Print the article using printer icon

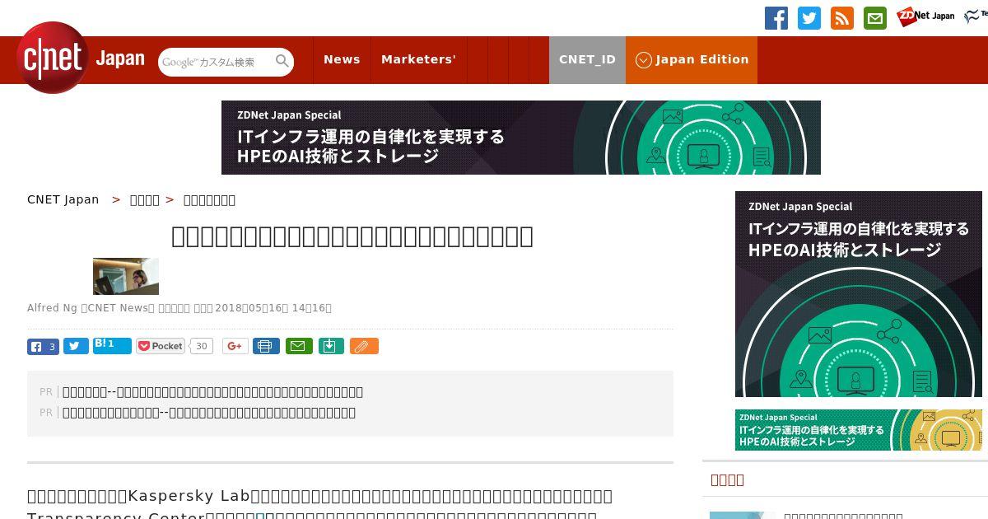click(x=266, y=346)
